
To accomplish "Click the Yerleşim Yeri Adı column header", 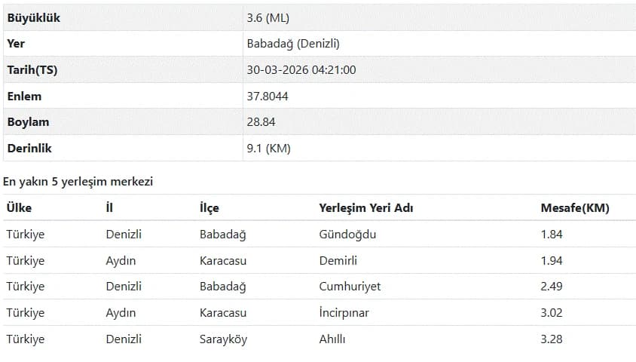I will pyautogui.click(x=366, y=208).
